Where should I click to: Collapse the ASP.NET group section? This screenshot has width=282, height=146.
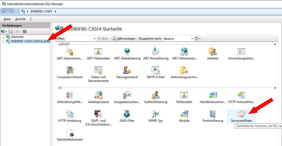pos(275,44)
